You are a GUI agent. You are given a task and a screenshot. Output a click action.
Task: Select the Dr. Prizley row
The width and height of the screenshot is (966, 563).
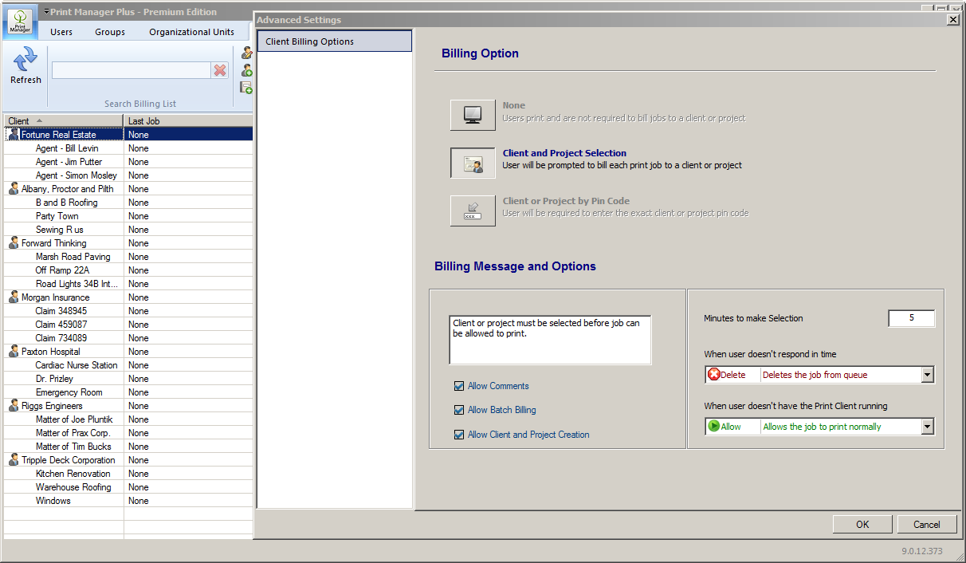(x=128, y=379)
